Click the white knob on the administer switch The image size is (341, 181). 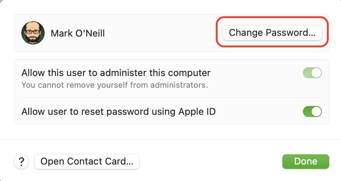[x=316, y=73]
